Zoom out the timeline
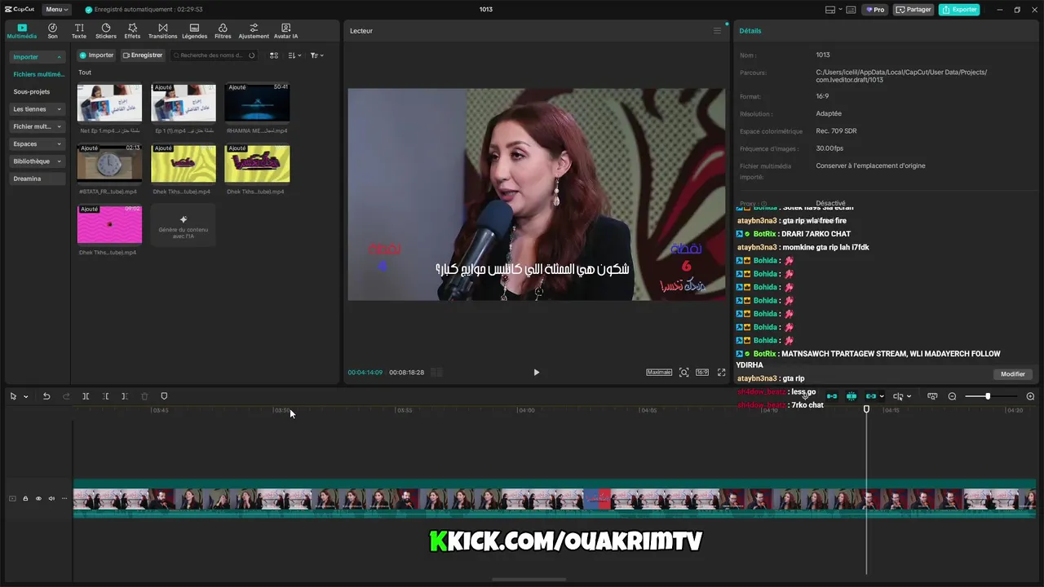 click(x=952, y=396)
